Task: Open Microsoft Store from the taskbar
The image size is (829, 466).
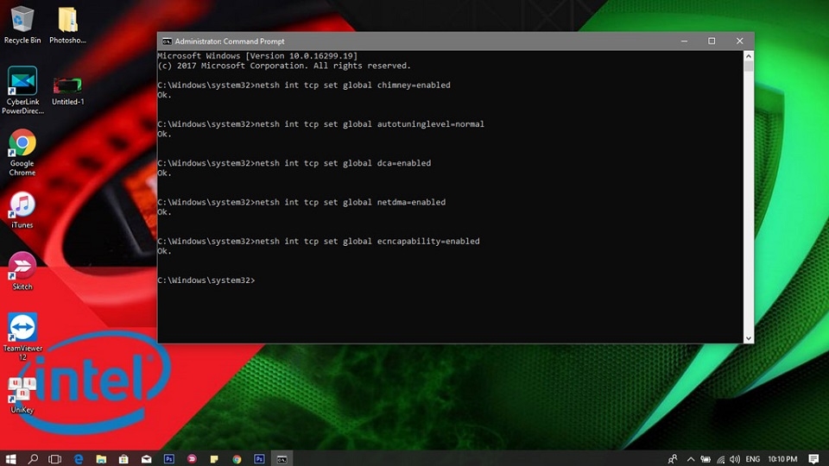Action: tap(123, 458)
